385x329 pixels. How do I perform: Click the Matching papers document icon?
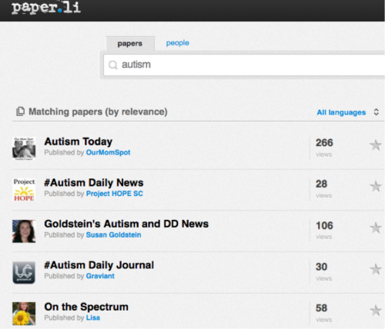click(x=20, y=111)
